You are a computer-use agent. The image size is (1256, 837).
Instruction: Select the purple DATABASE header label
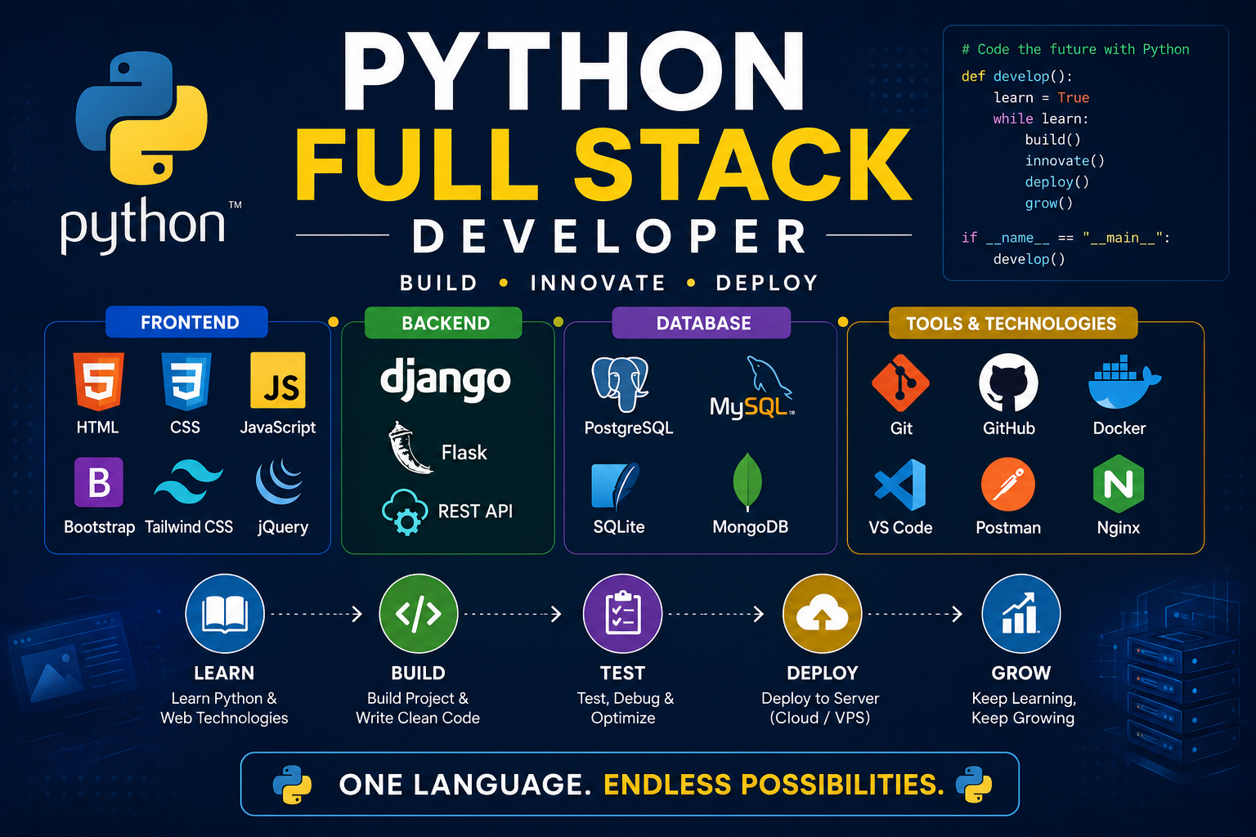click(x=702, y=323)
